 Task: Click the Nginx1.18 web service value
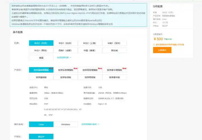click(103, 104)
